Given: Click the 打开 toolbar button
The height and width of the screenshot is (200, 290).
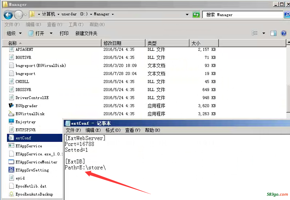Looking at the screenshot, I should pos(36,33).
